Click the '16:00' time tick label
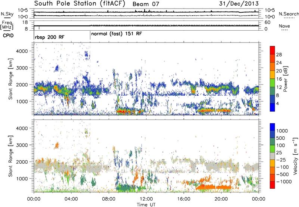 pos(184,199)
